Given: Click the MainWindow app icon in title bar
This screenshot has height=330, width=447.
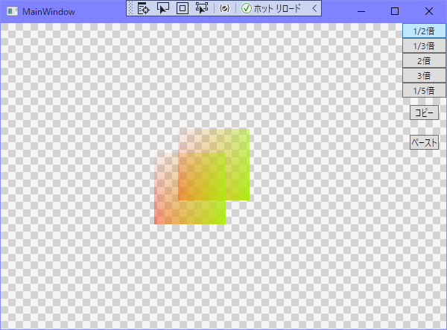Looking at the screenshot, I should point(12,11).
